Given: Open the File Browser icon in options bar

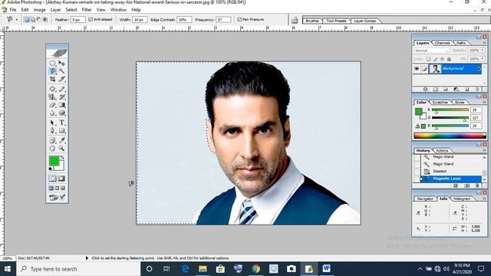Looking at the screenshot, I should click(x=295, y=21).
